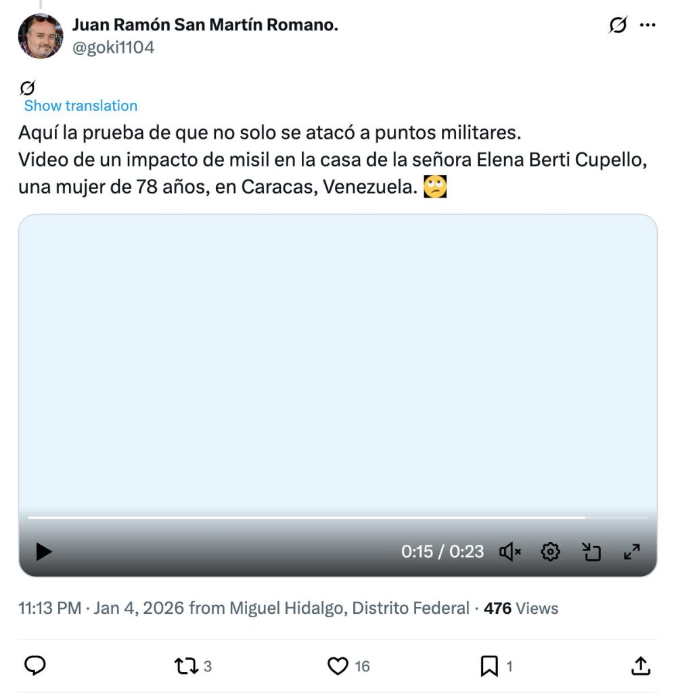Click the Grok icon above Show translation
The image size is (676, 693).
click(28, 87)
